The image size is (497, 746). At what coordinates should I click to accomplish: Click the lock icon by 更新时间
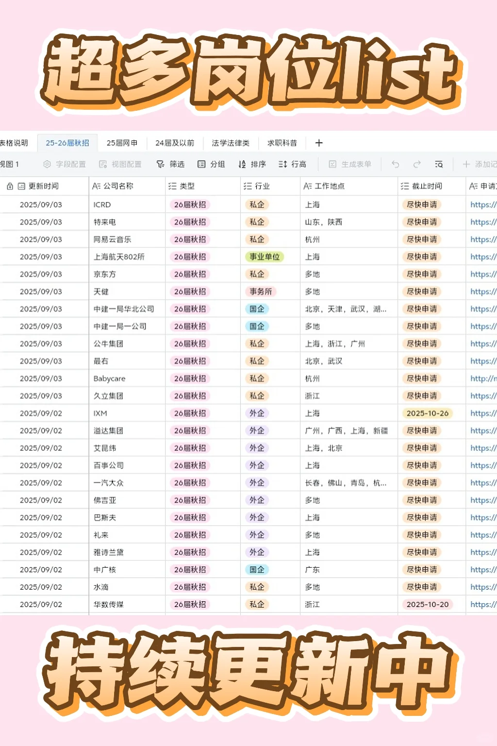[10, 186]
